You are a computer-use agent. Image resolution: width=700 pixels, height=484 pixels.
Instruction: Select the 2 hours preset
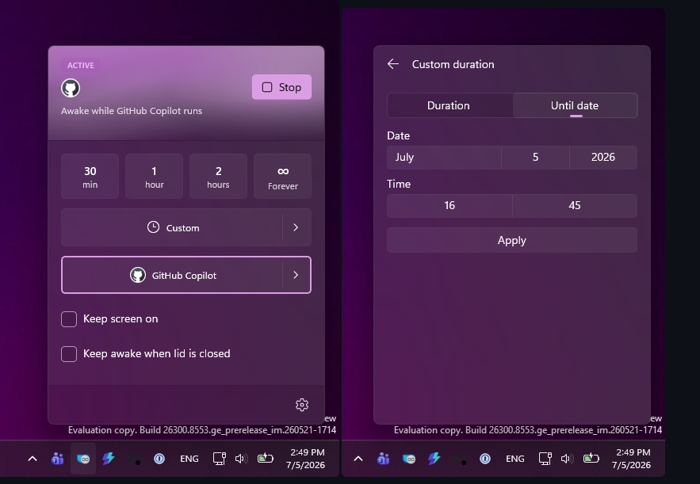pyautogui.click(x=218, y=176)
